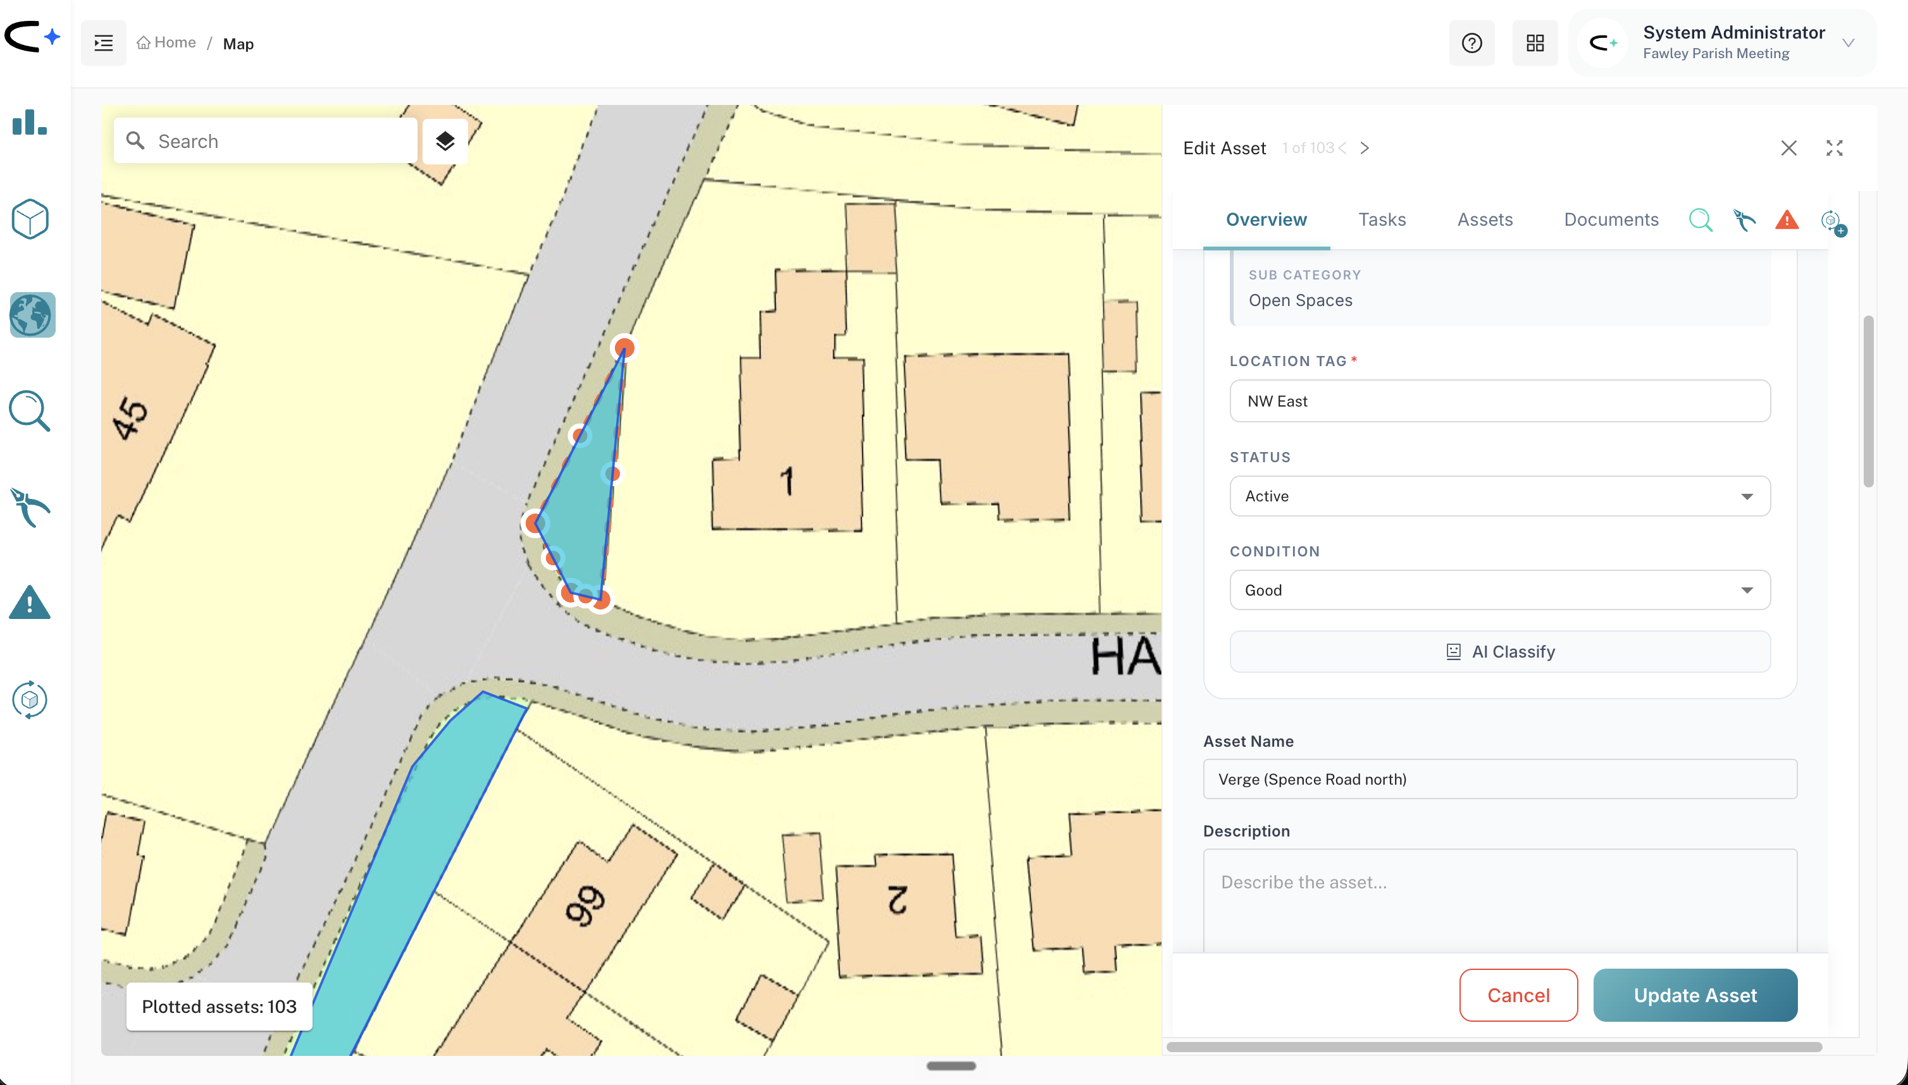Open the assets cube icon in sidebar
Viewport: 1908px width, 1085px height.
tap(30, 218)
